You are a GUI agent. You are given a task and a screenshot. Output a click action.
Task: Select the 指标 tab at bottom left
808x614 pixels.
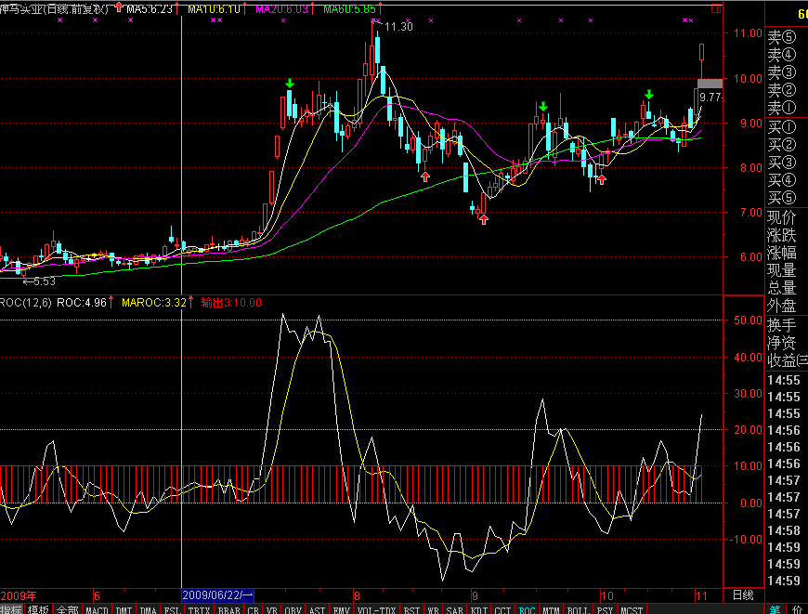point(11,609)
